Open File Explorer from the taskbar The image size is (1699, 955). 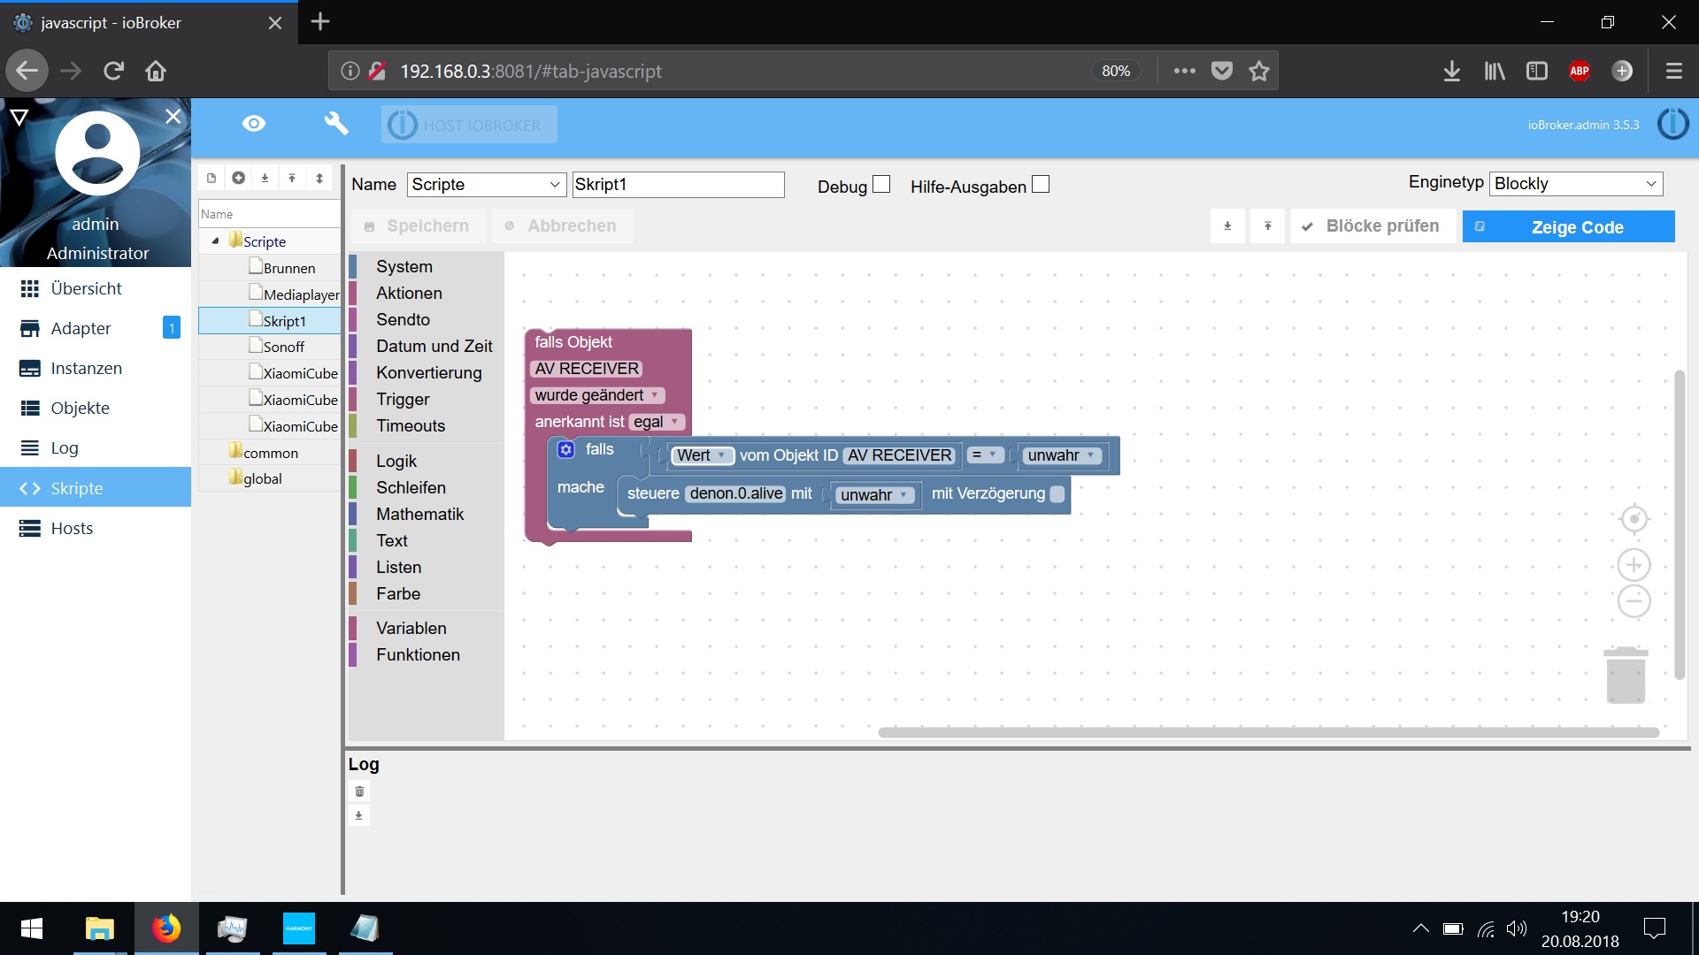[x=100, y=928]
